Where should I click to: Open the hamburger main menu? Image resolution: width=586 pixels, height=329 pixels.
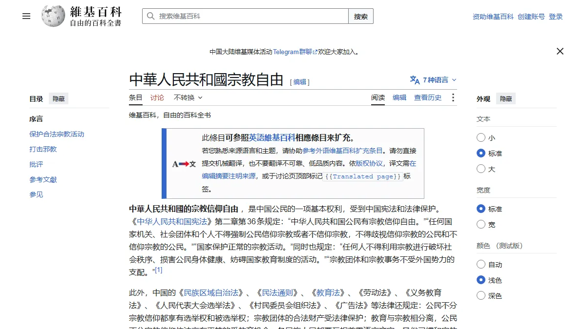point(26,16)
